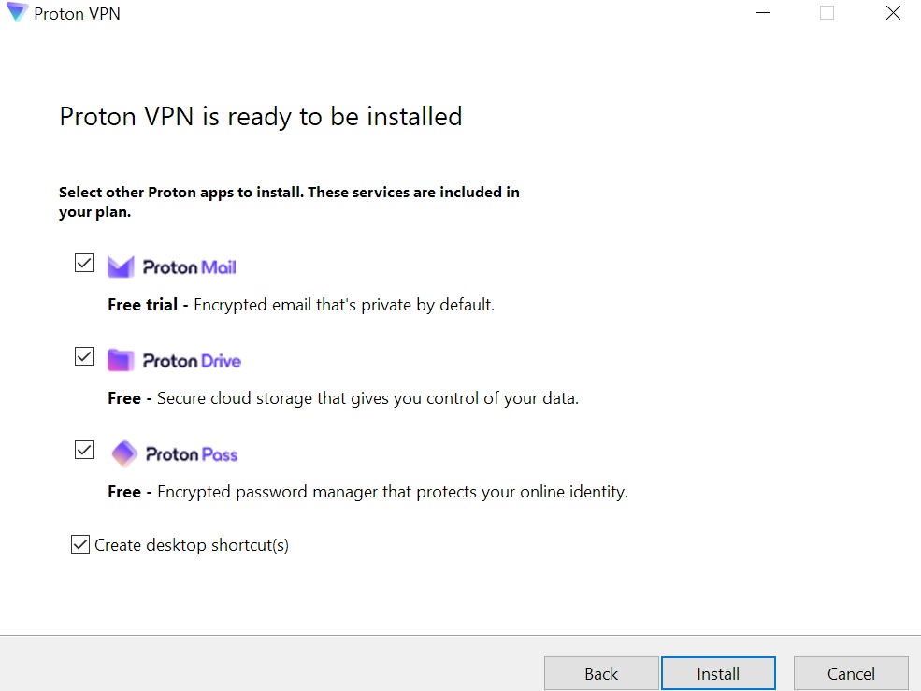
Task: Disable the Create desktop shortcut(s) checkbox
Action: pos(80,544)
